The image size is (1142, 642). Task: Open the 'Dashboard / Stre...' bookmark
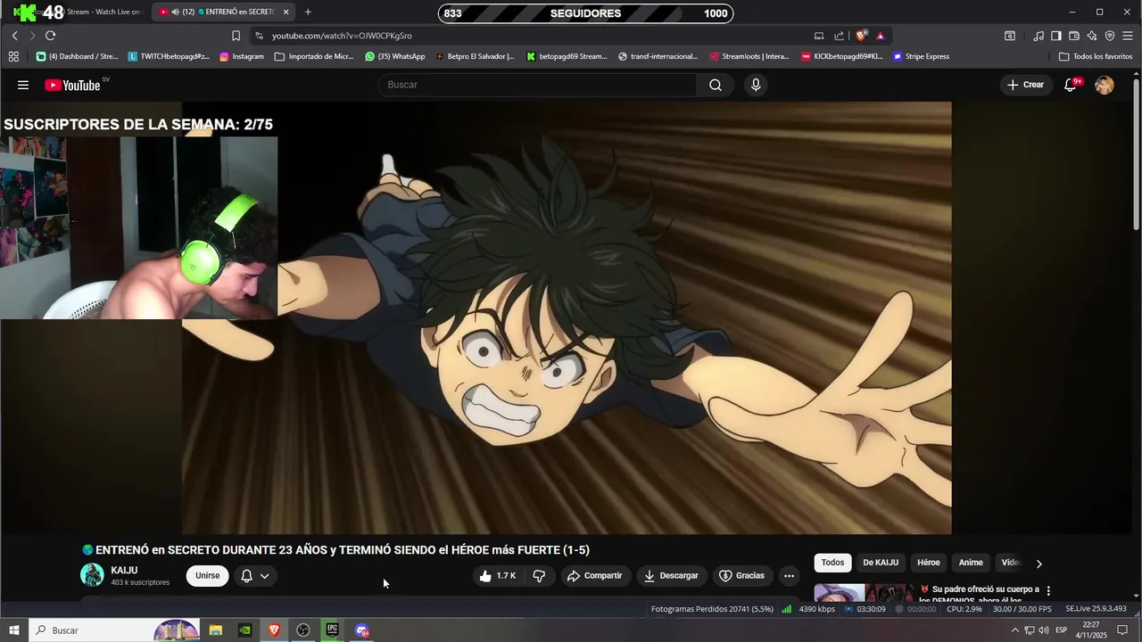tap(78, 56)
